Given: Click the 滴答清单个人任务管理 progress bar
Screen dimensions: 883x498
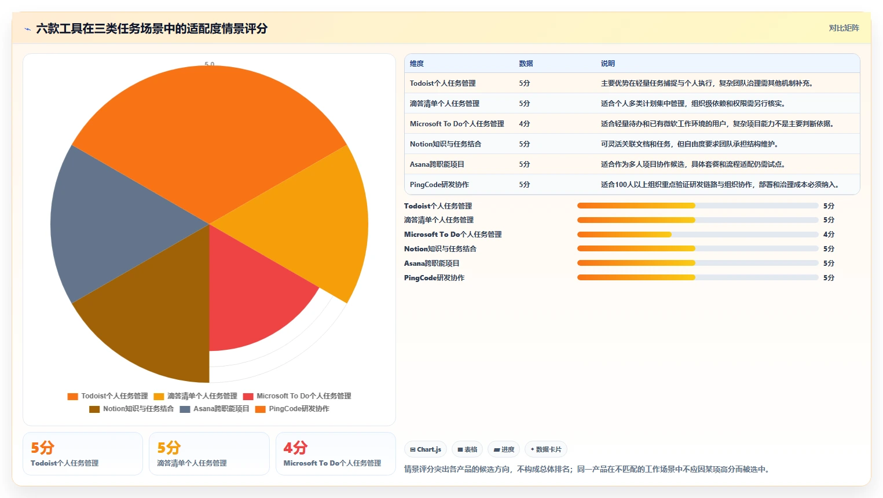Looking at the screenshot, I should point(698,220).
